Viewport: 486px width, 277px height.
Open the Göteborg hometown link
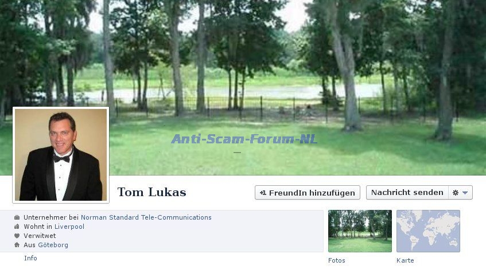(x=53, y=245)
